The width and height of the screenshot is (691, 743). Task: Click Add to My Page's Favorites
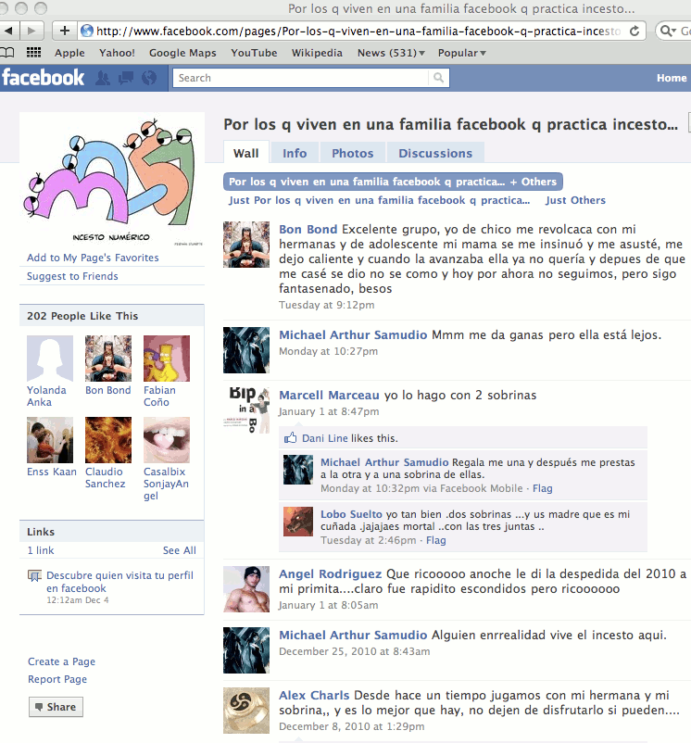[x=93, y=258]
